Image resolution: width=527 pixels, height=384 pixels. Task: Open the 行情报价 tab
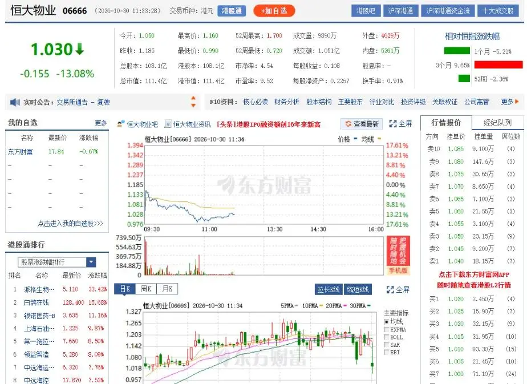coord(446,123)
